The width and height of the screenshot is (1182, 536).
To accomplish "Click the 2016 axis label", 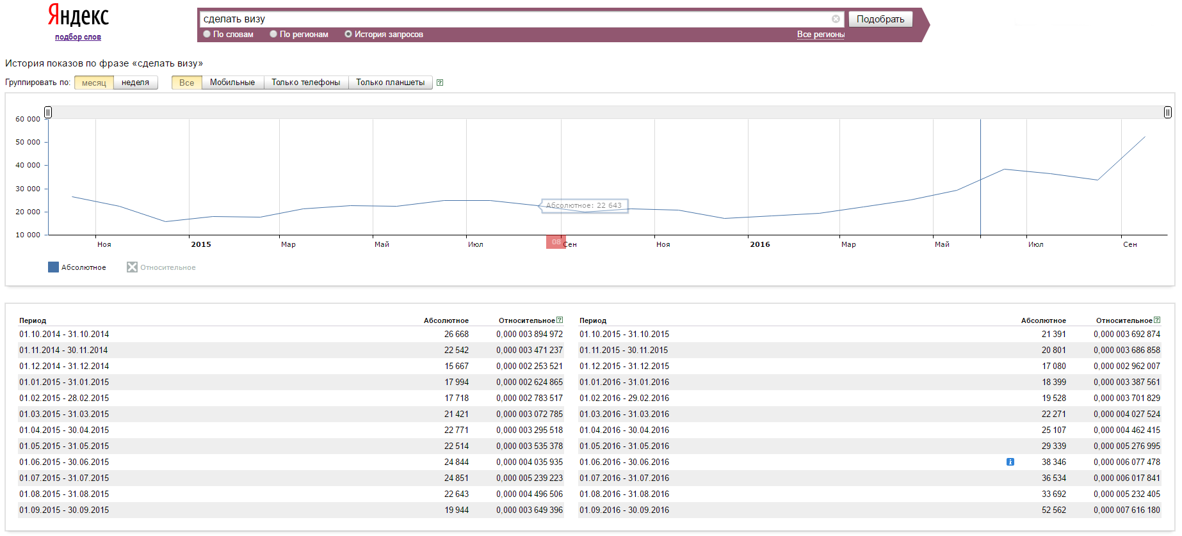I will click(x=760, y=244).
